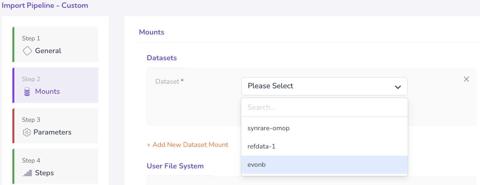Click the User File System heading
The image size is (480, 185).
pyautogui.click(x=175, y=166)
